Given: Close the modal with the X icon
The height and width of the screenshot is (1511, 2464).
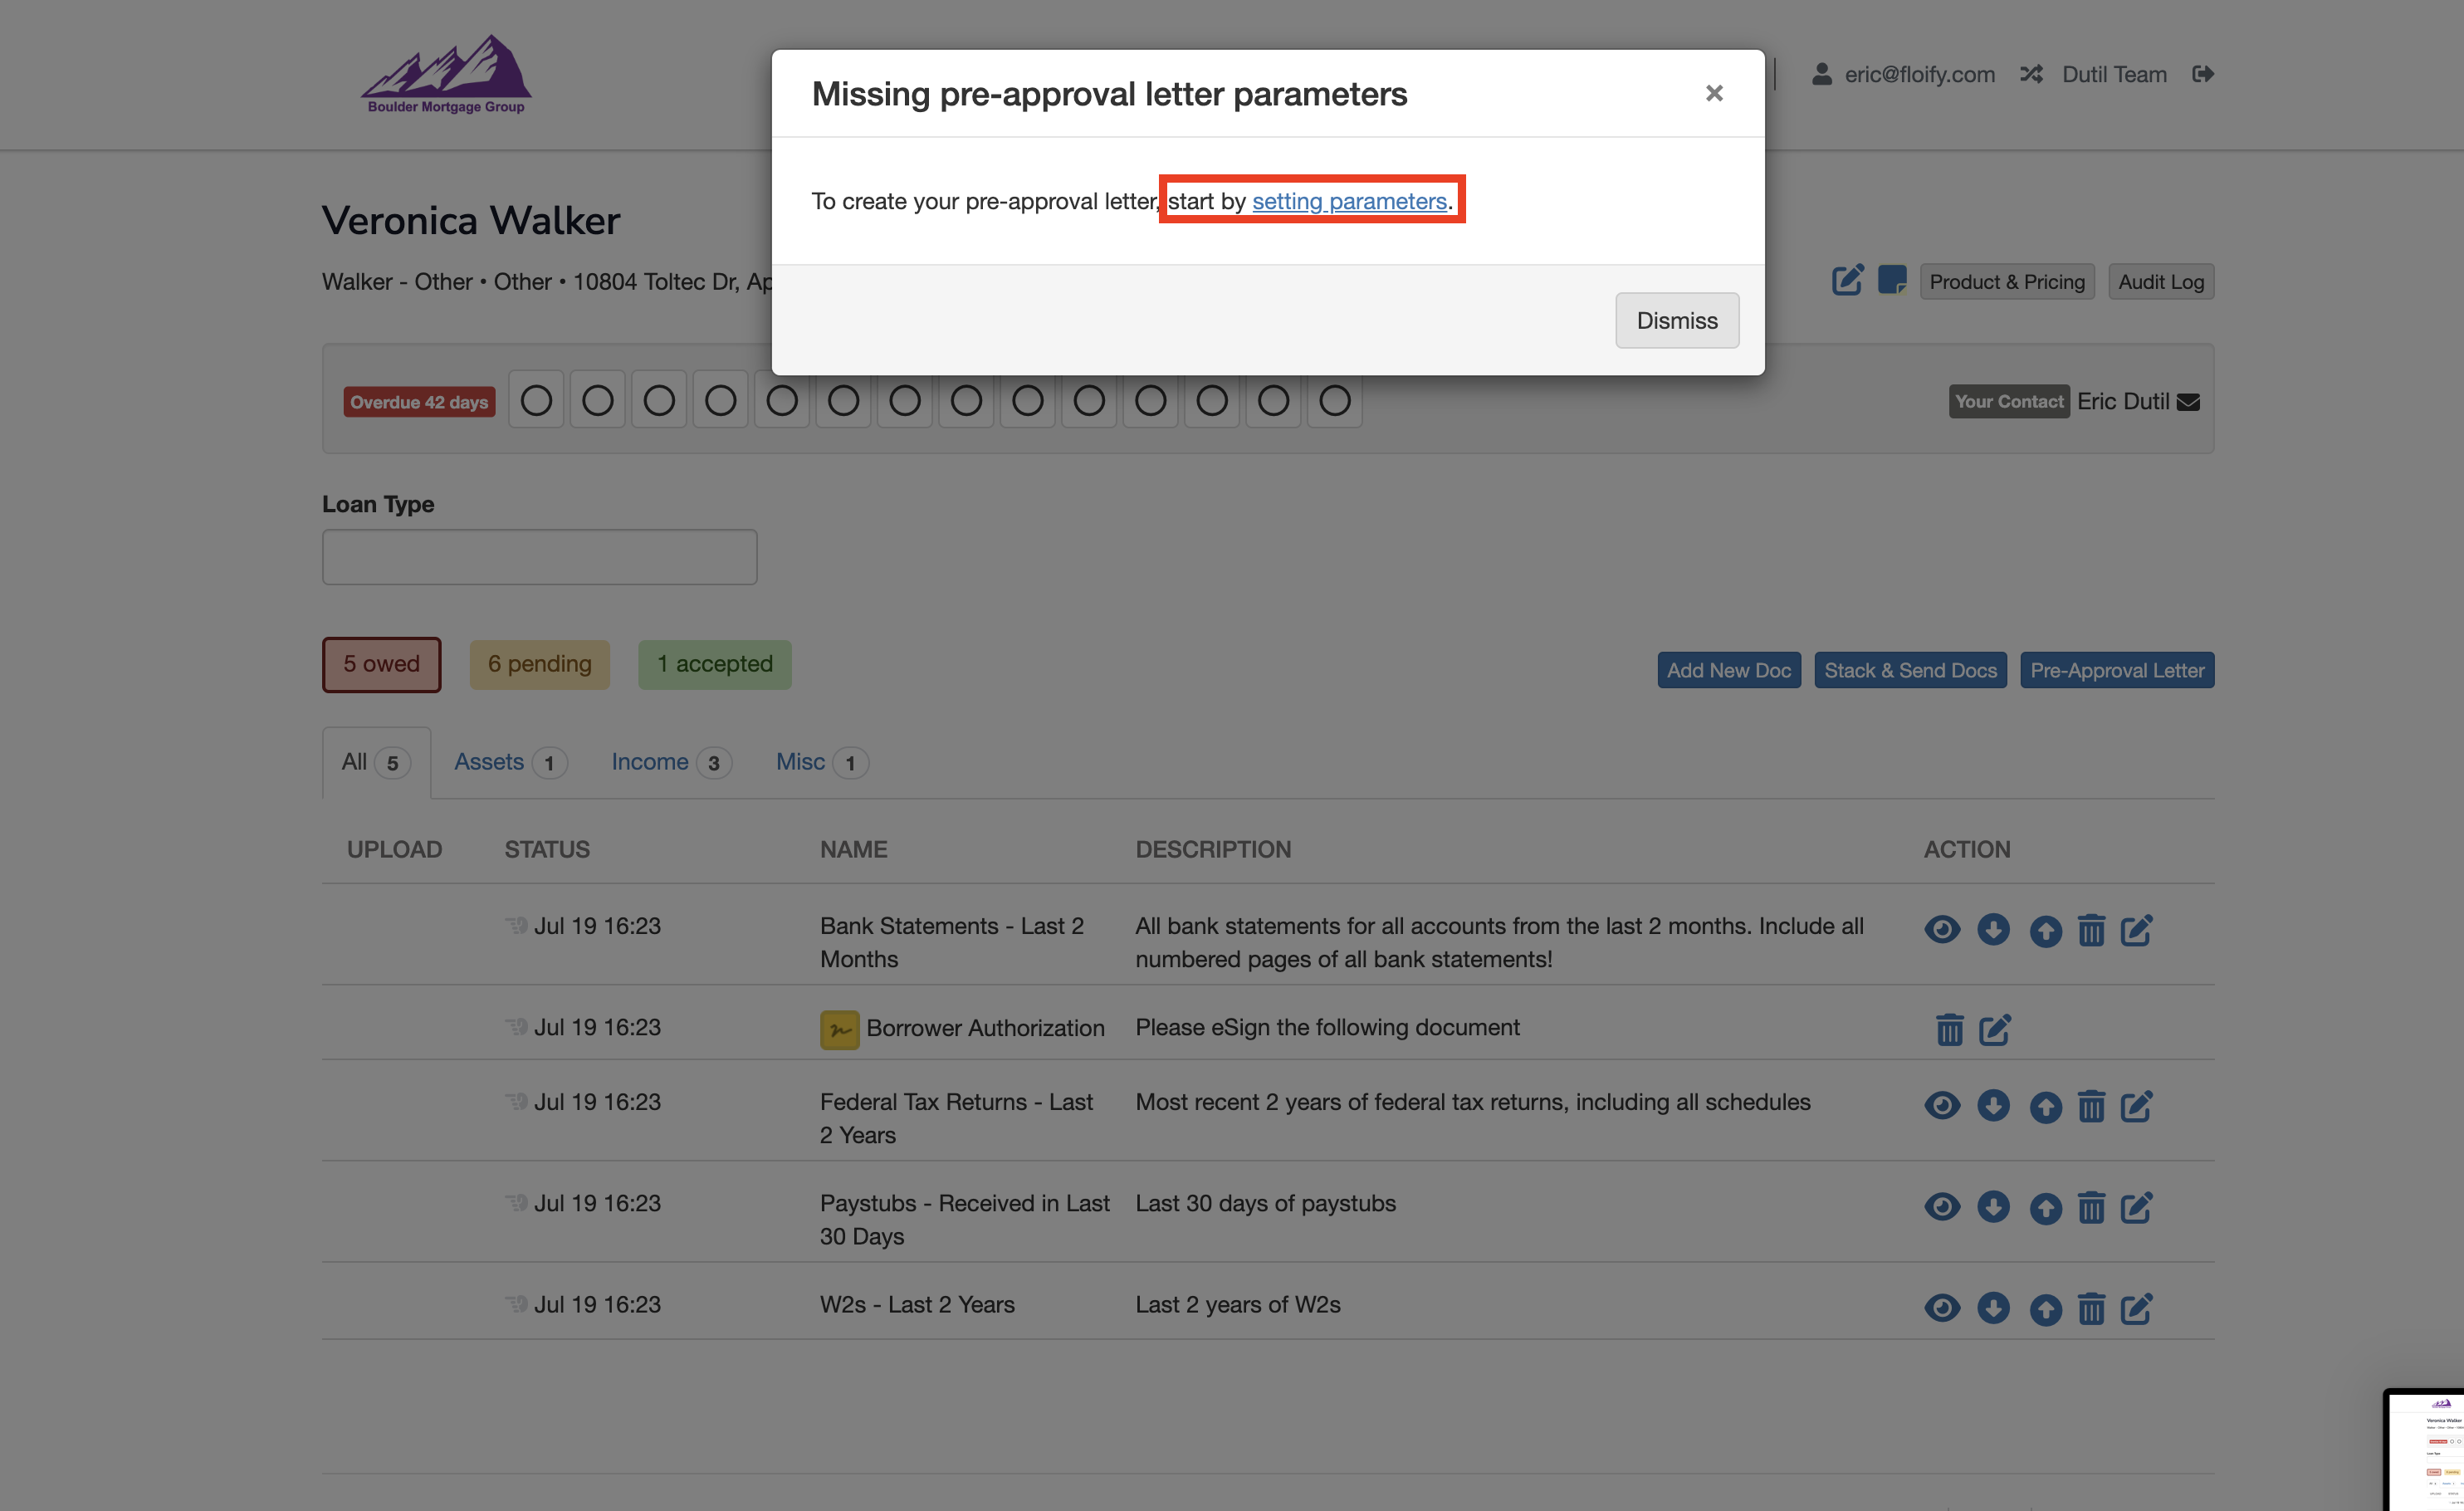Looking at the screenshot, I should 1713,93.
